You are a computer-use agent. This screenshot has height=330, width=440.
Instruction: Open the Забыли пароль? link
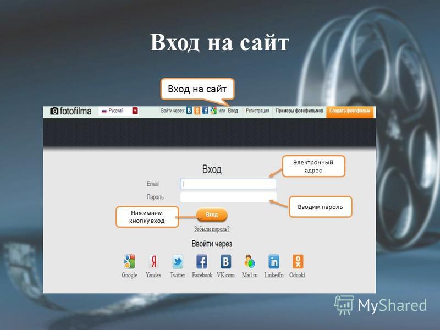(x=212, y=229)
